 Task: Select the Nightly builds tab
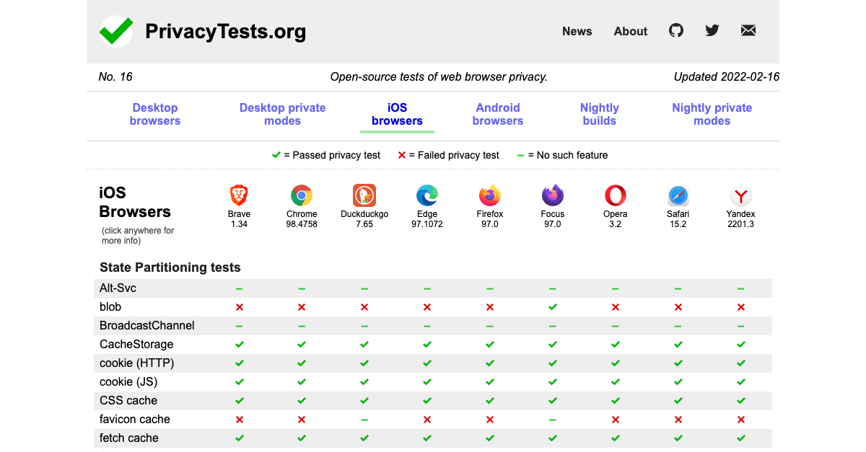[600, 114]
